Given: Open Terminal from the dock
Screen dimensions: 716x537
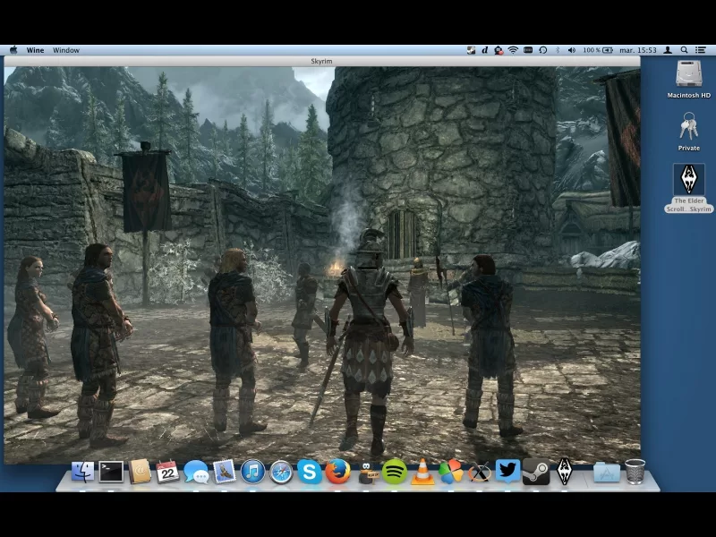Looking at the screenshot, I should (x=111, y=472).
